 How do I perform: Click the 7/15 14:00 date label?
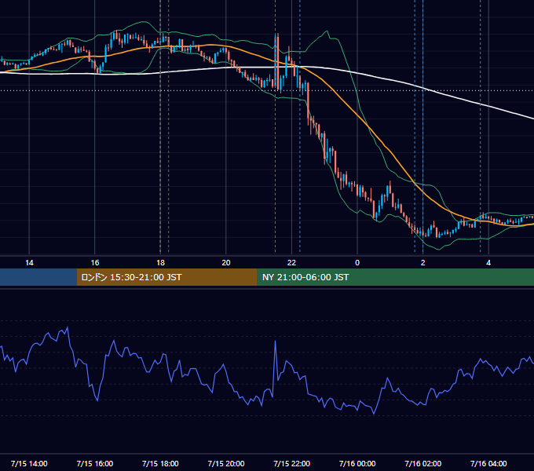point(29,463)
